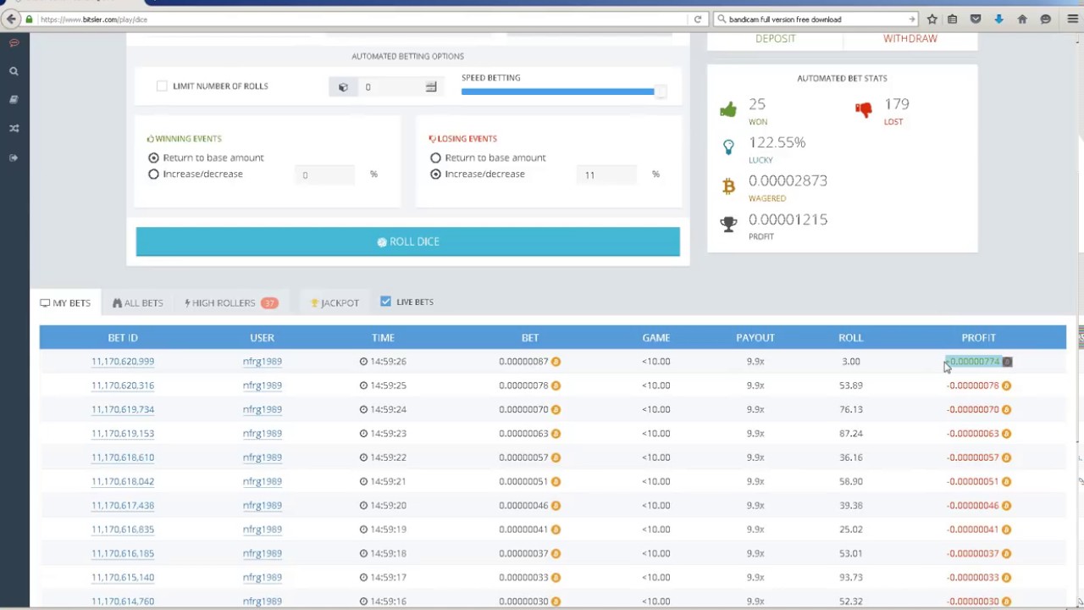Reload the page with the refresh icon
1084x610 pixels.
click(x=697, y=19)
